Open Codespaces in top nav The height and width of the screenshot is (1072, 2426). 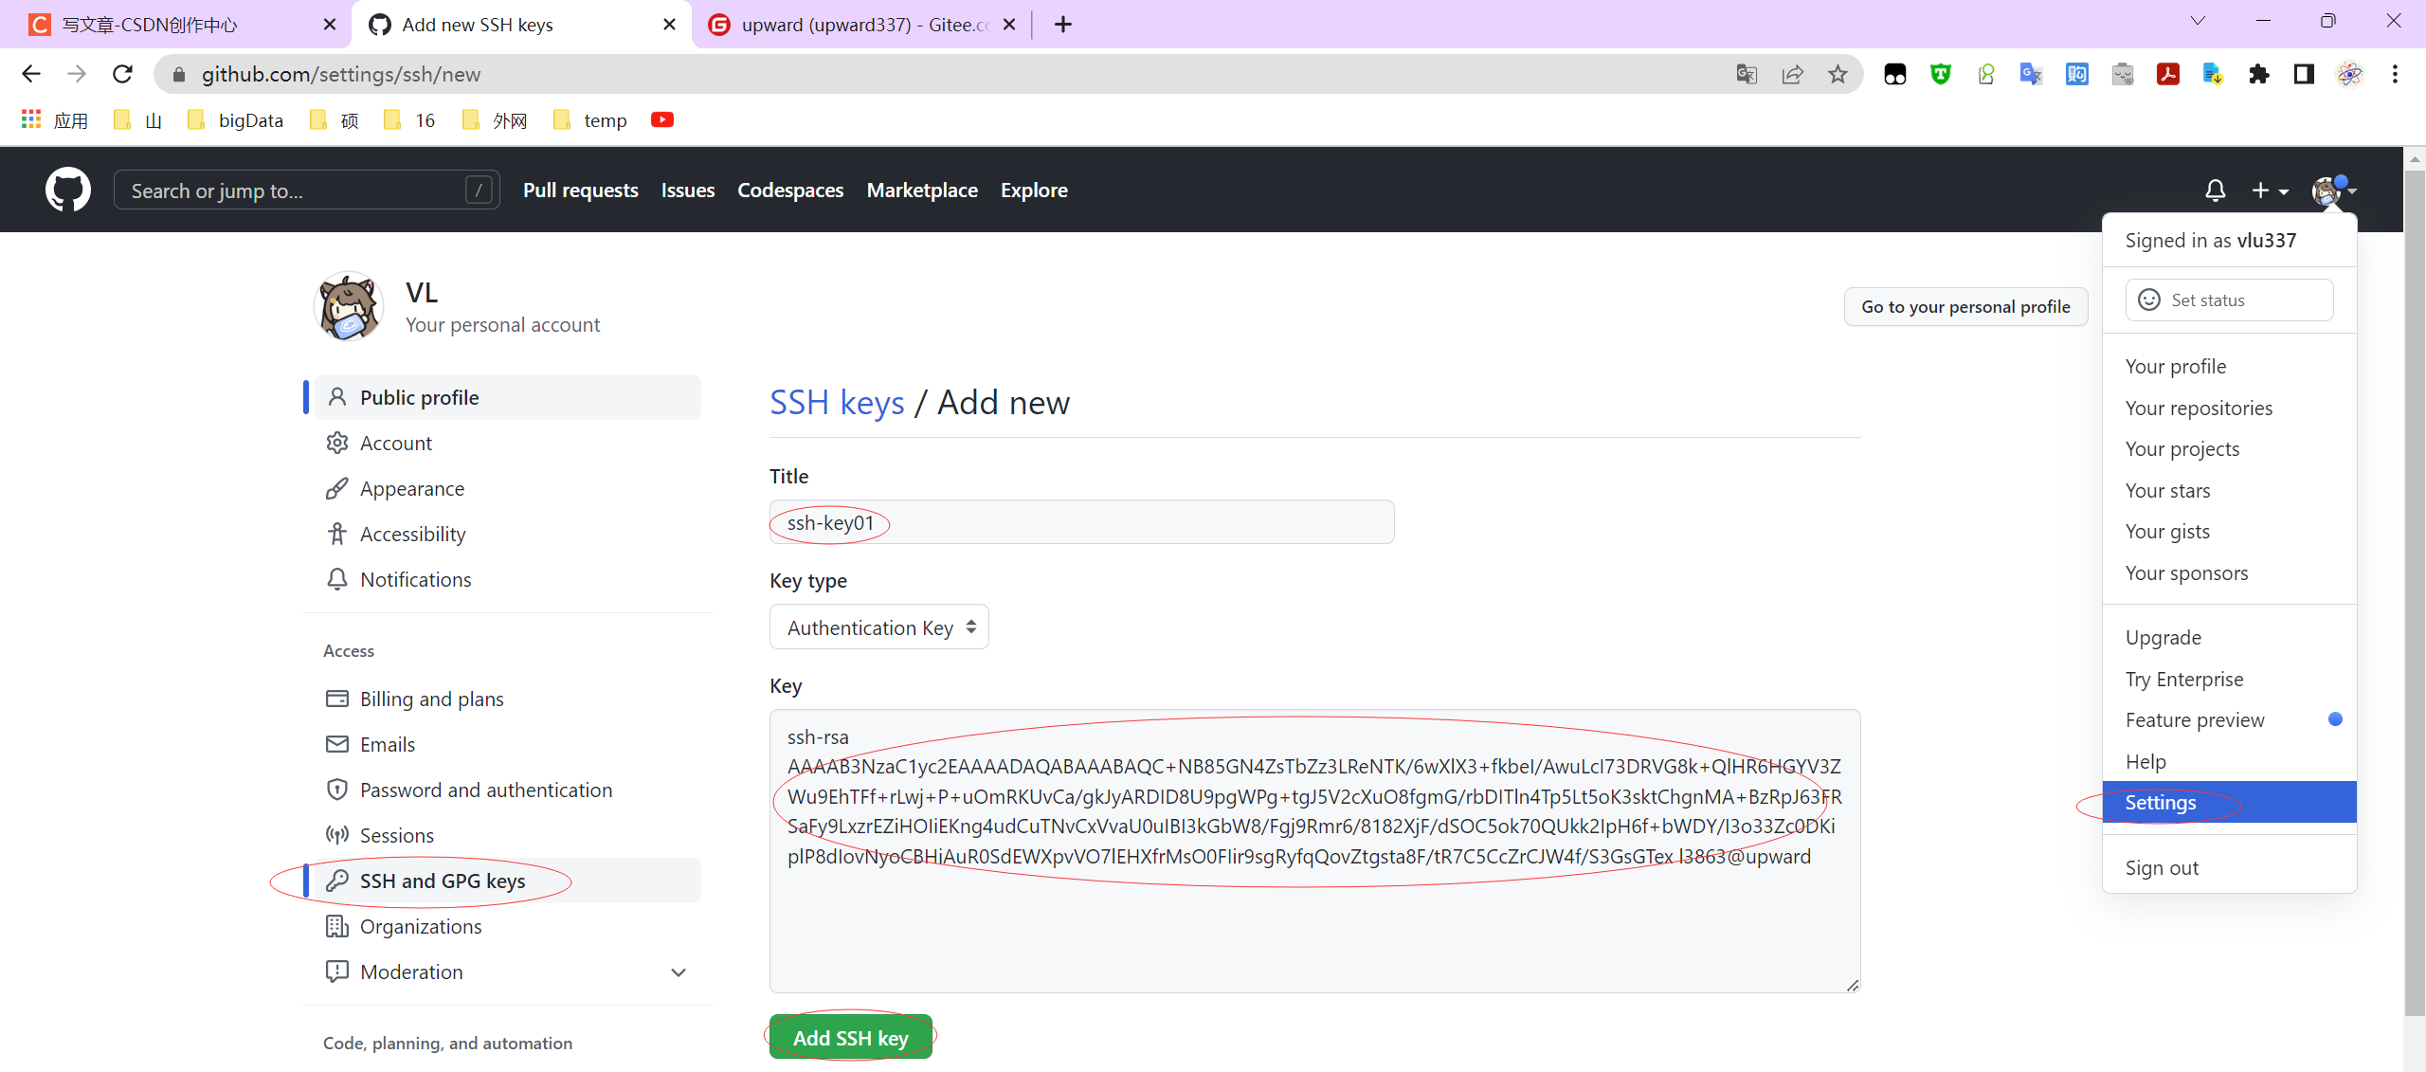(x=790, y=191)
